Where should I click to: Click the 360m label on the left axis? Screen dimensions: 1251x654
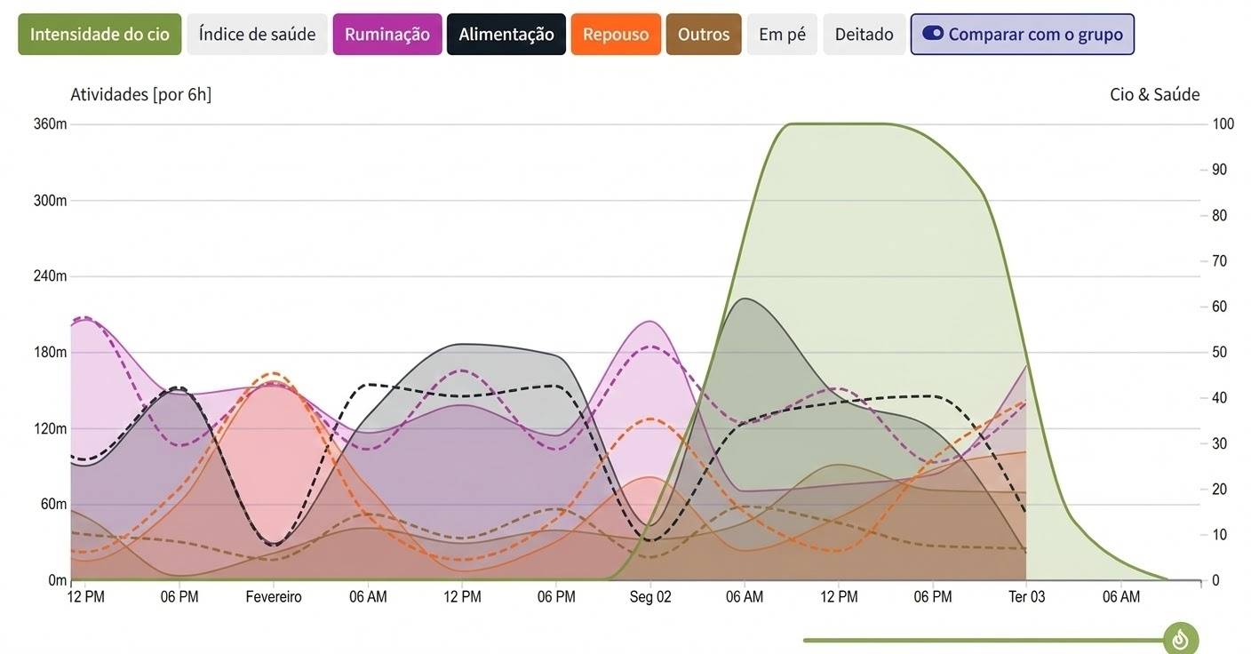point(51,124)
